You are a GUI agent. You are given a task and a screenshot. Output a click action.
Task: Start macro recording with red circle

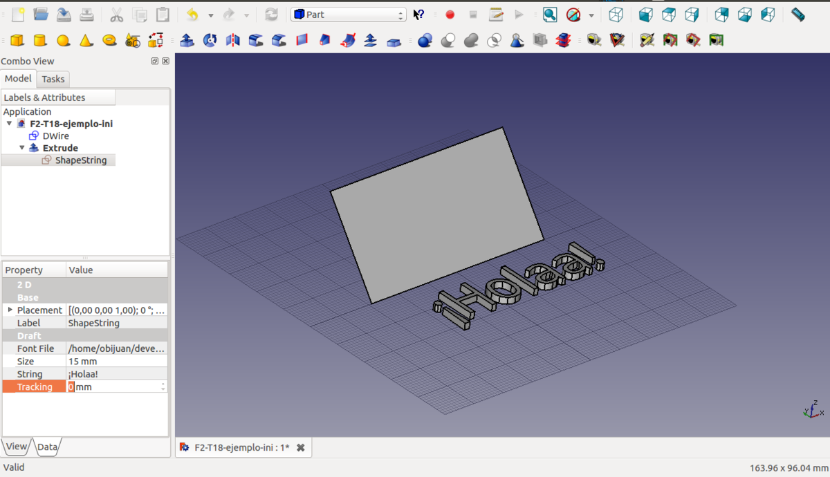tap(450, 15)
